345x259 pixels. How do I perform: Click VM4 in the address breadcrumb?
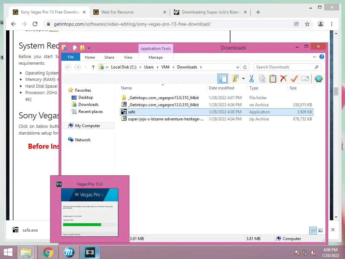click(165, 67)
